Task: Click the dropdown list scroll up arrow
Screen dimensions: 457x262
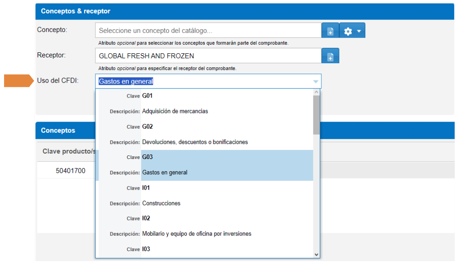Action: coord(316,92)
